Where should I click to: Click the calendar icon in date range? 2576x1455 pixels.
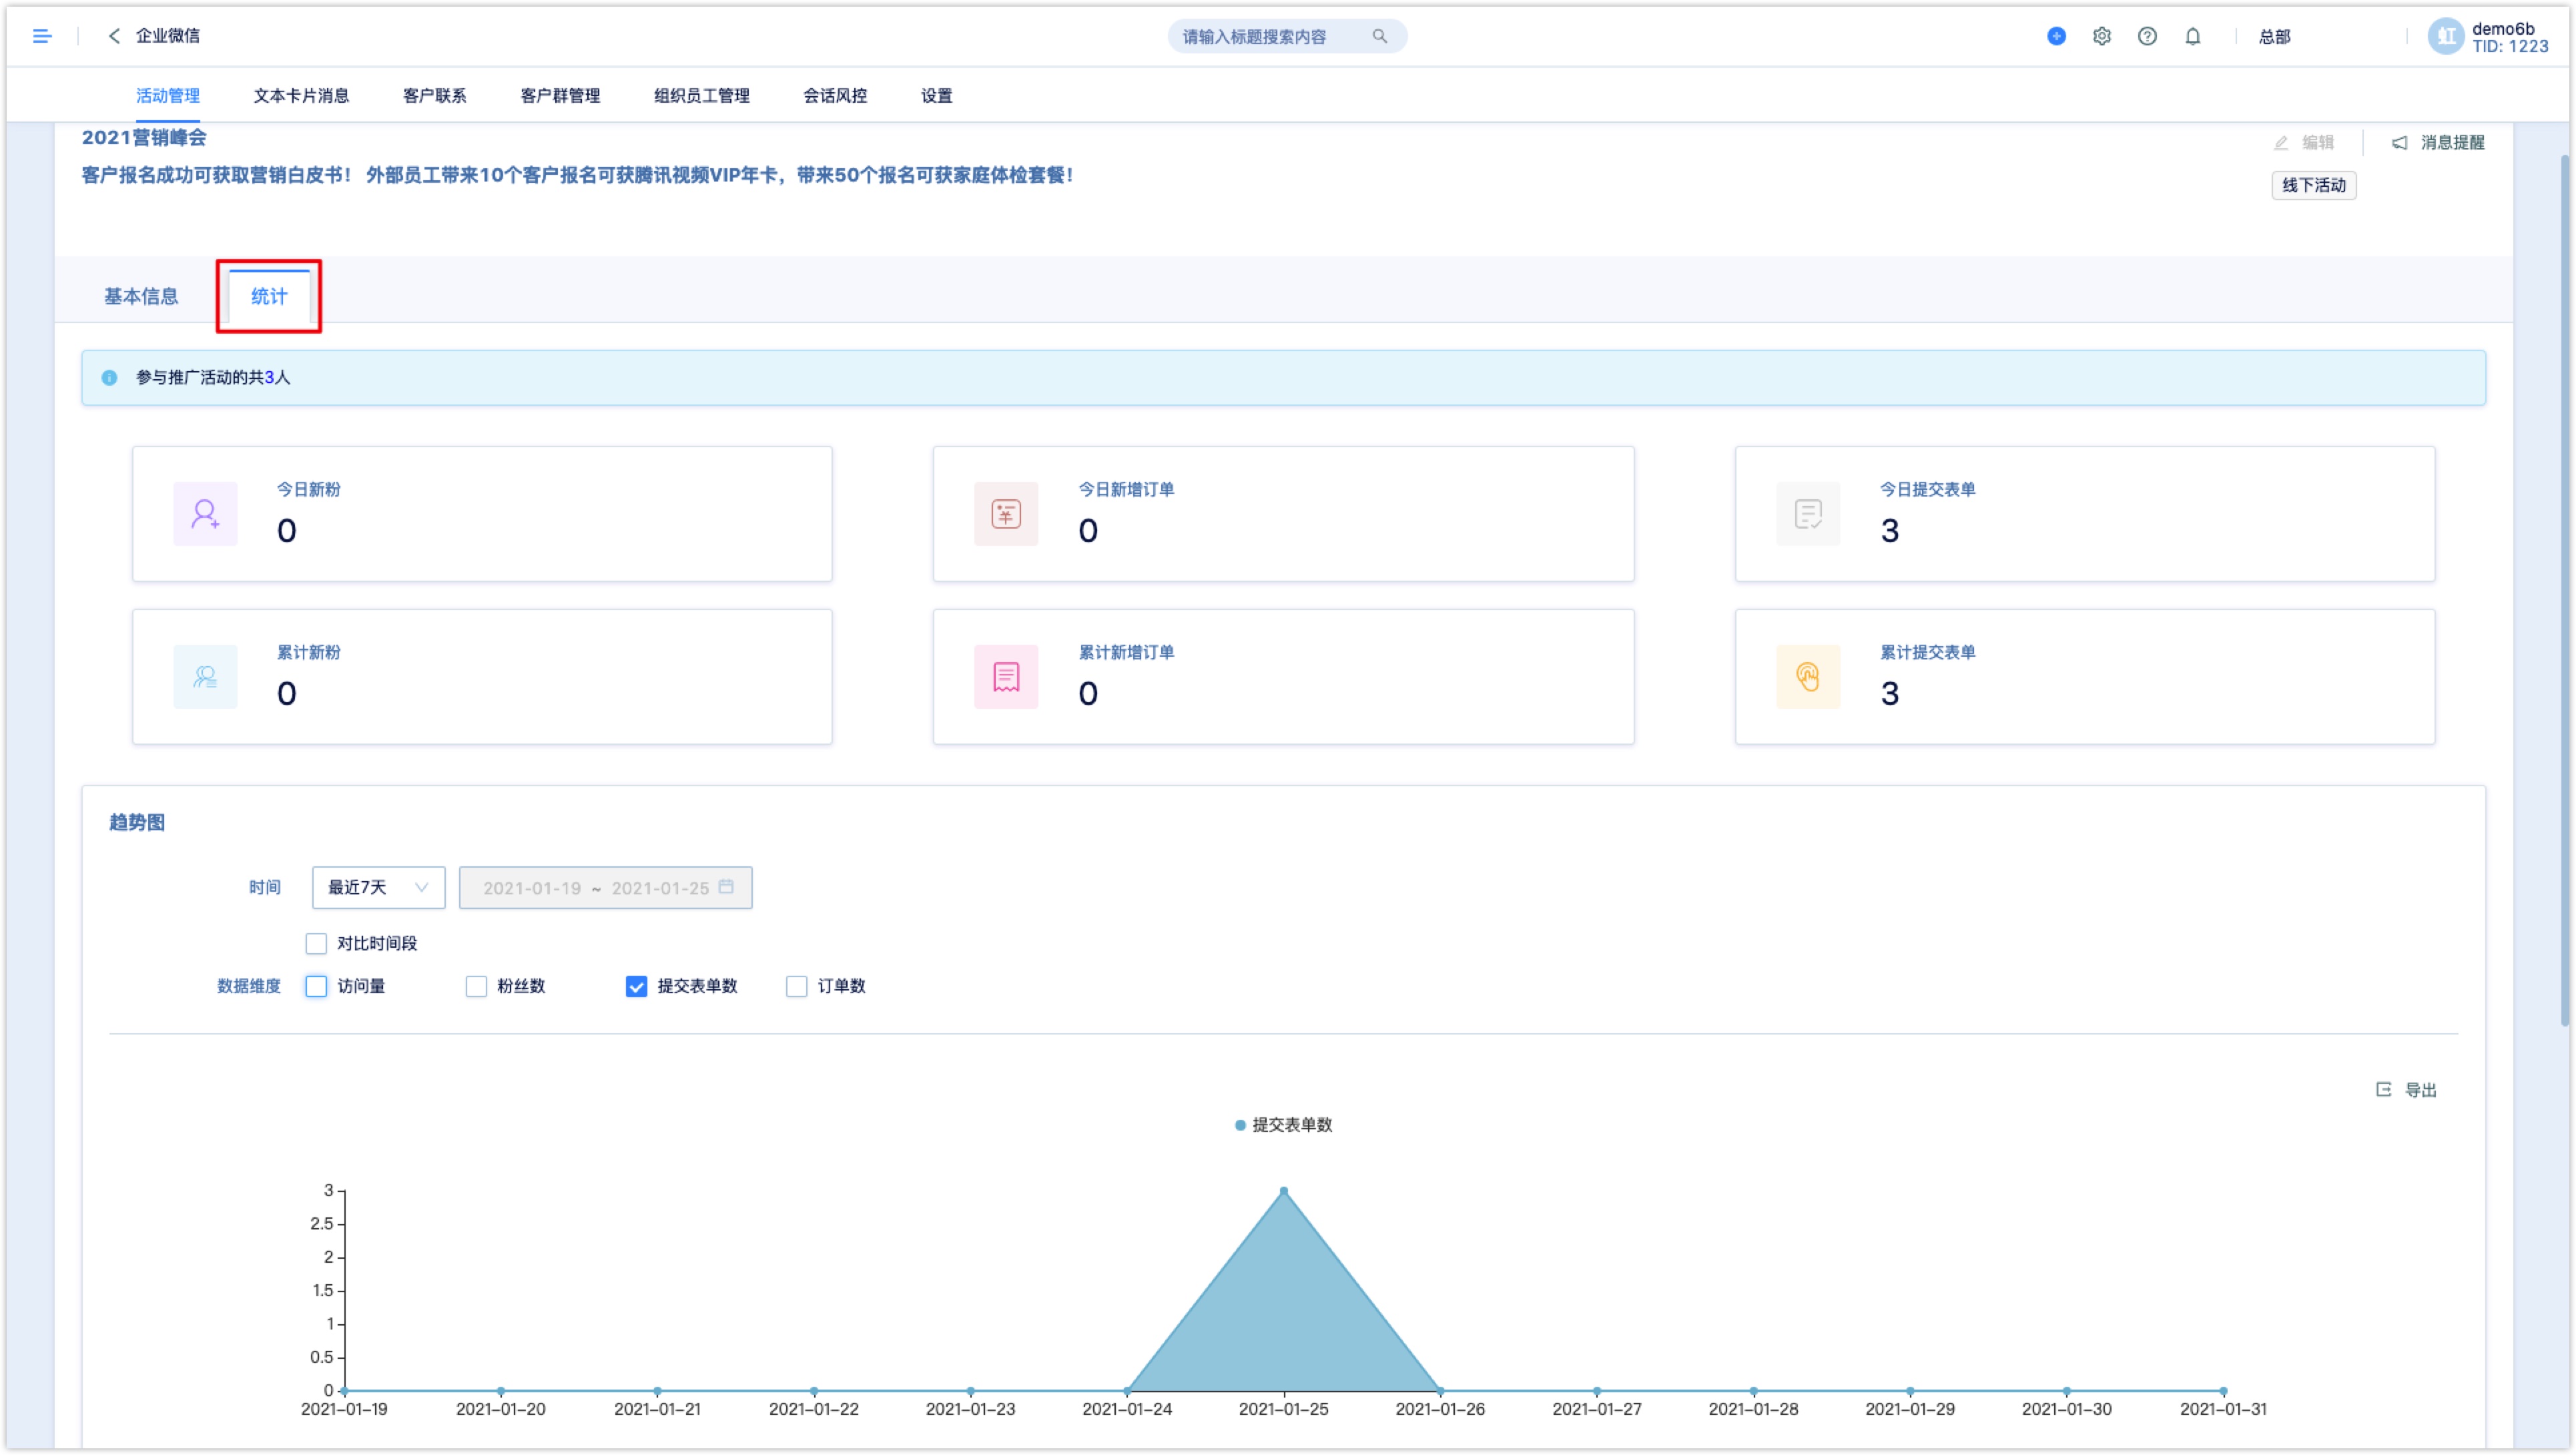click(x=726, y=887)
